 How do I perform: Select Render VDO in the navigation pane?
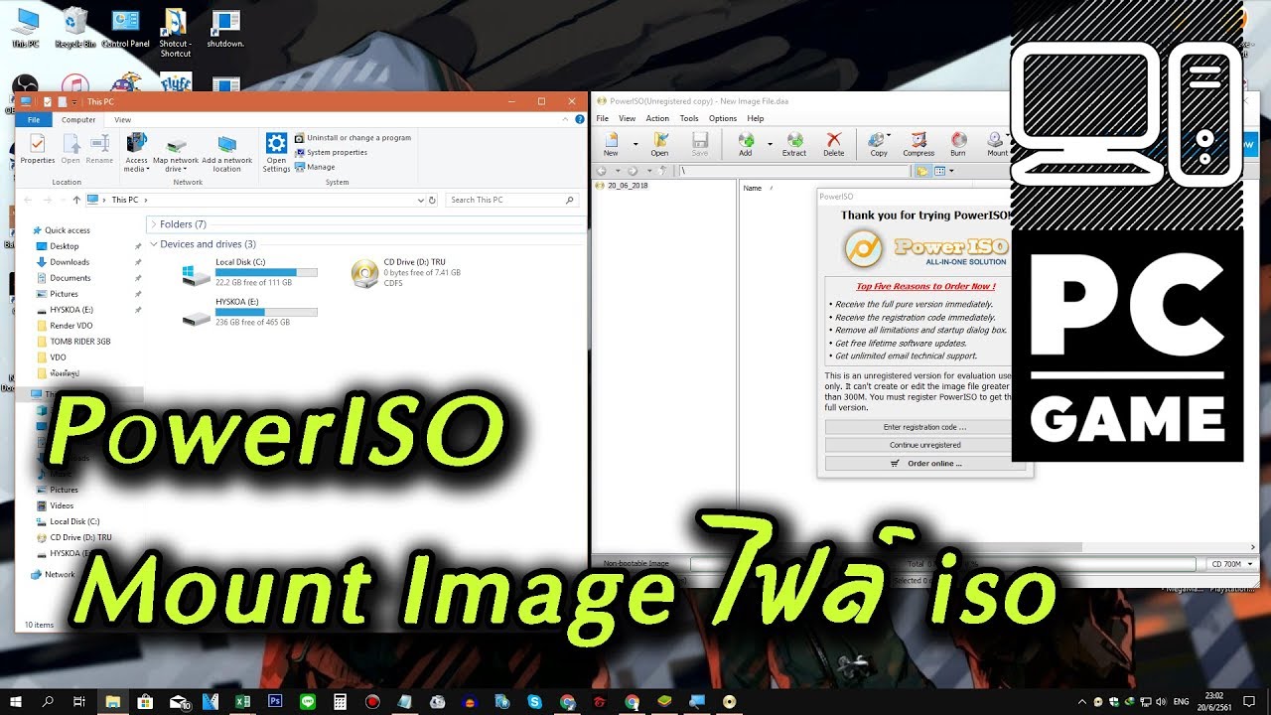pos(71,326)
